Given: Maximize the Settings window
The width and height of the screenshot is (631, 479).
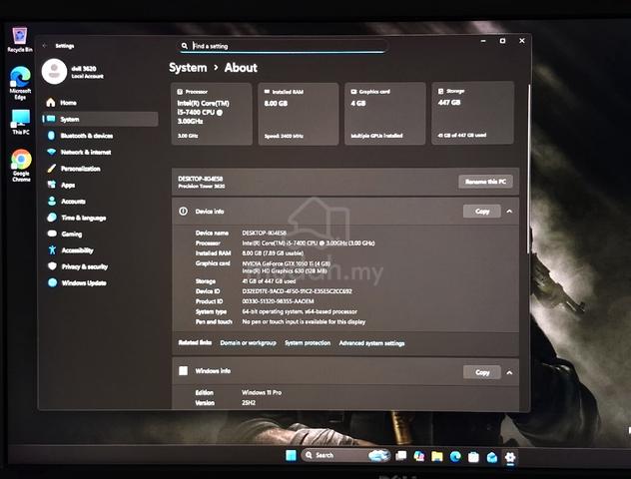Looking at the screenshot, I should coord(502,41).
